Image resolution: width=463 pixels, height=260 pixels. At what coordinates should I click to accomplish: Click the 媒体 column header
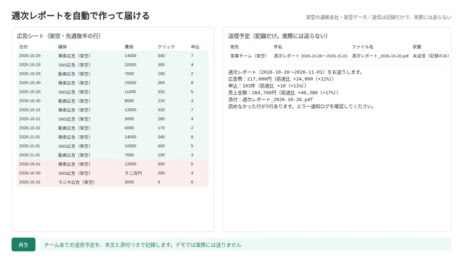coord(62,47)
